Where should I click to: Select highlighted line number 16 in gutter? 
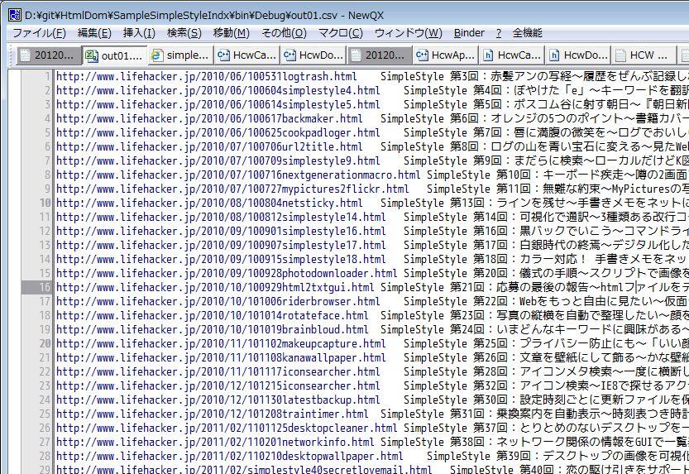pyautogui.click(x=43, y=288)
